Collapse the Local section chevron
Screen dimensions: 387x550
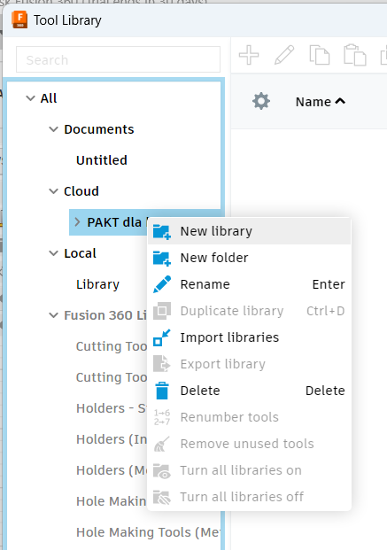(53, 253)
